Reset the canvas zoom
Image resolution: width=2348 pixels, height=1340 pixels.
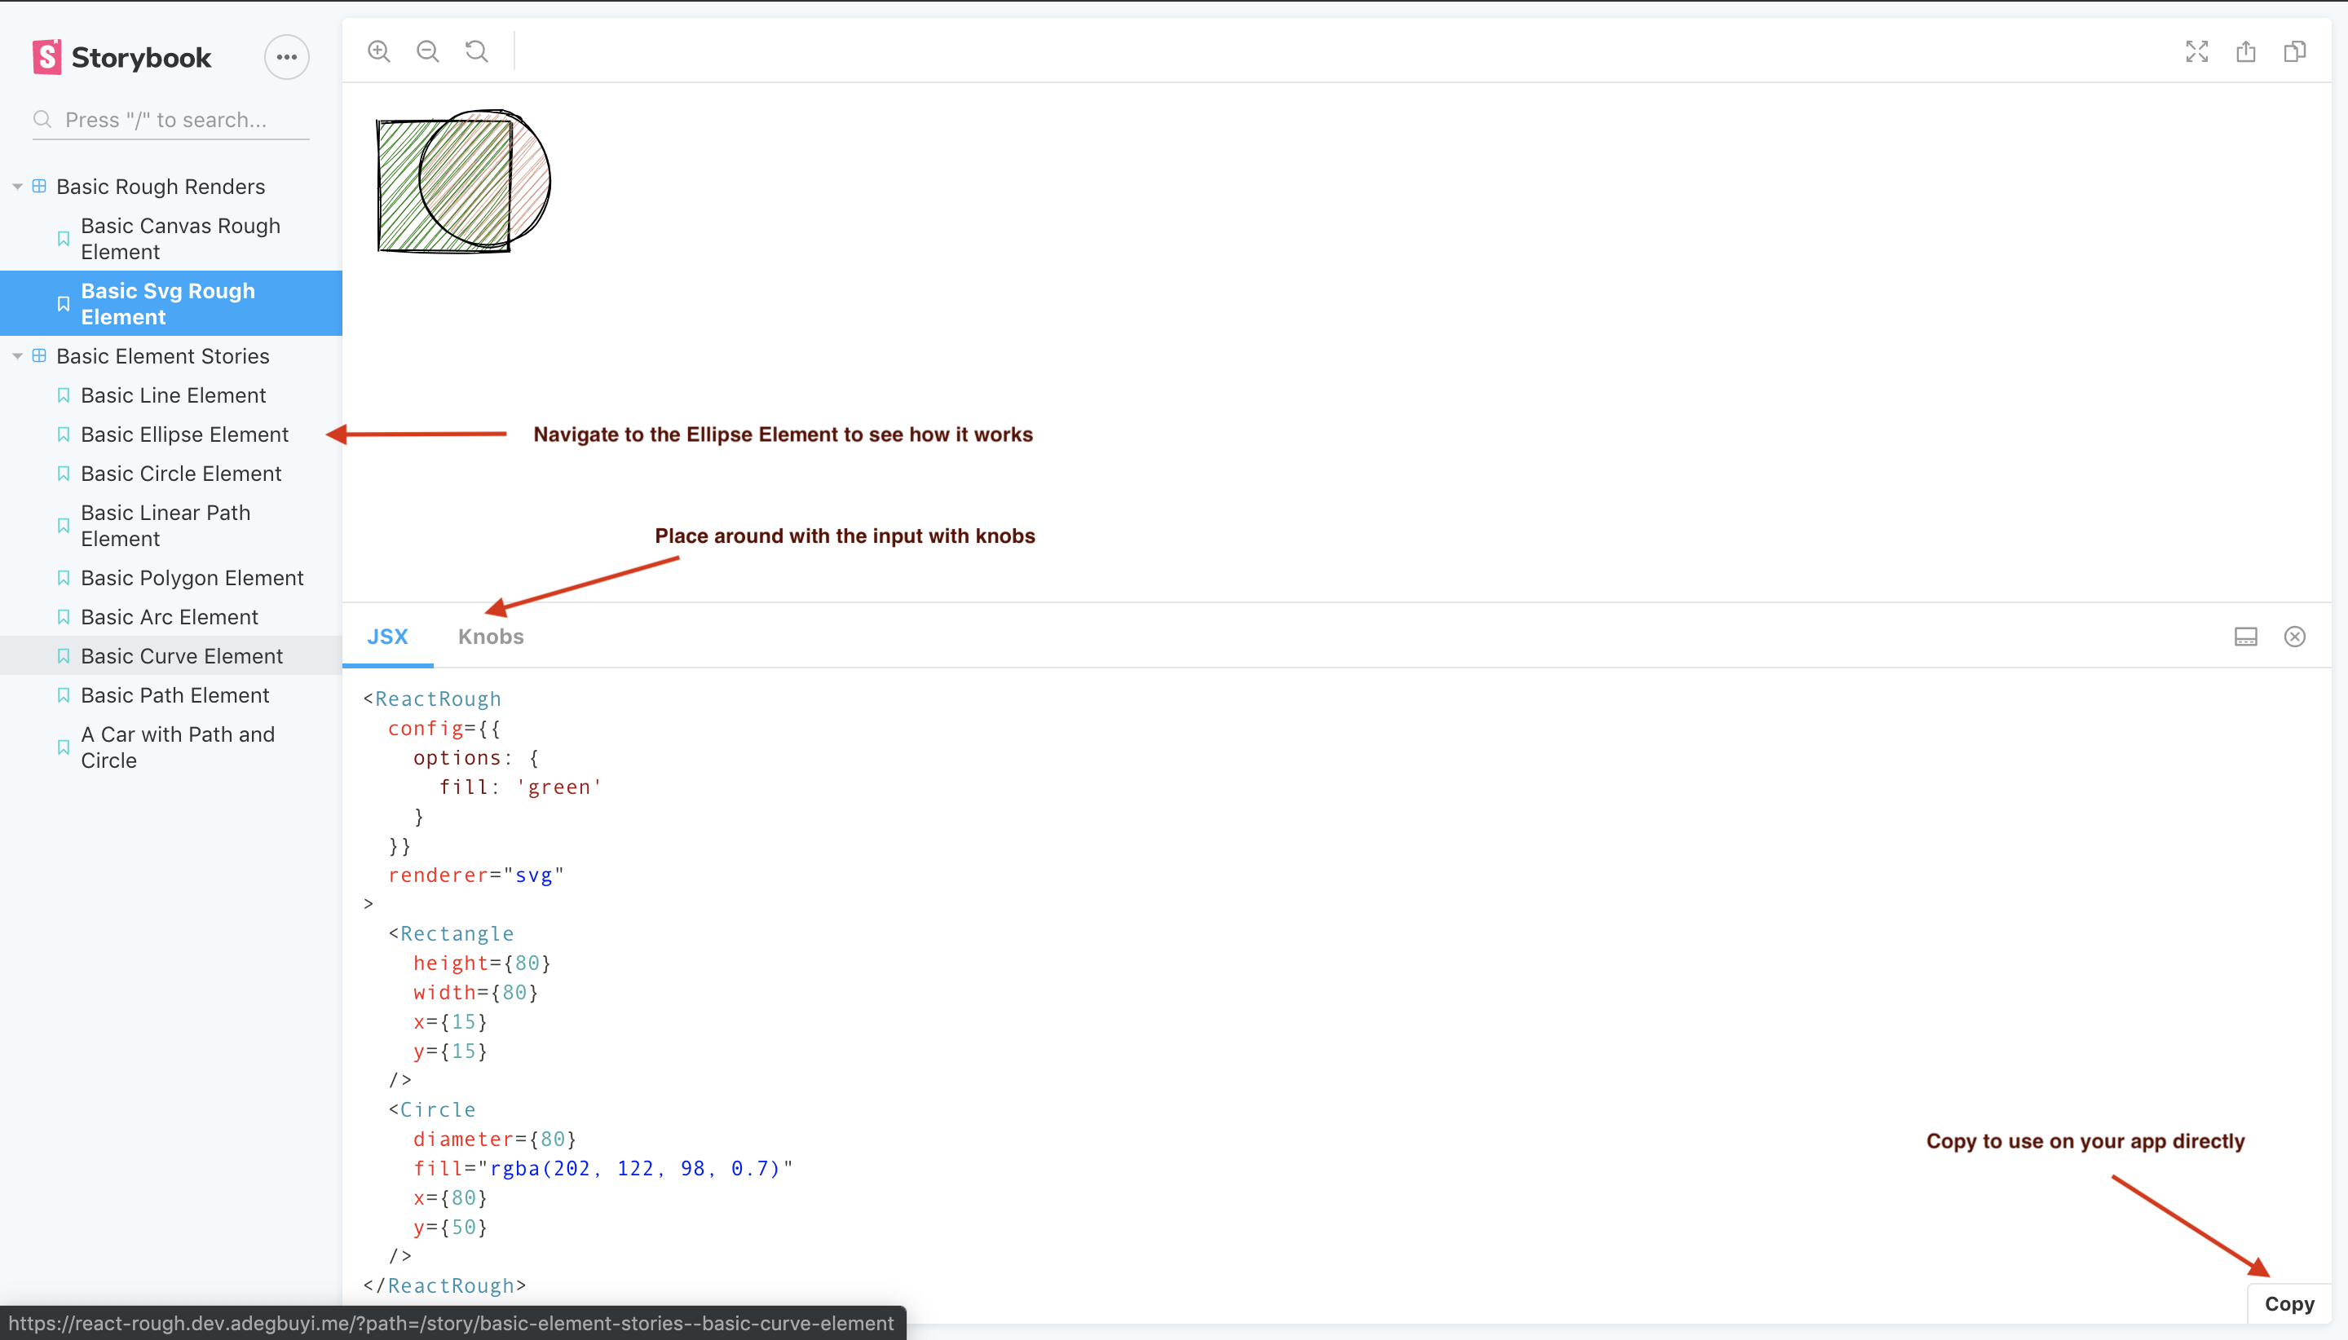(476, 51)
